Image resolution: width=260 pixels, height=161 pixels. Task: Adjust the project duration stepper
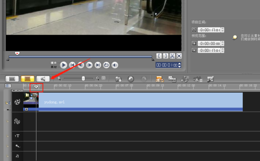point(223,30)
